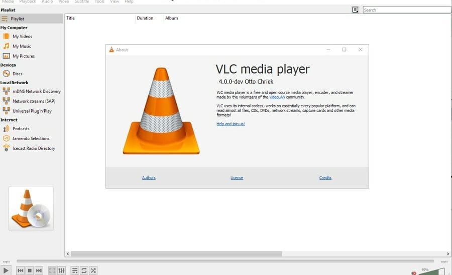Select the Playlist item in sidebar
This screenshot has width=452, height=275.
31,19
